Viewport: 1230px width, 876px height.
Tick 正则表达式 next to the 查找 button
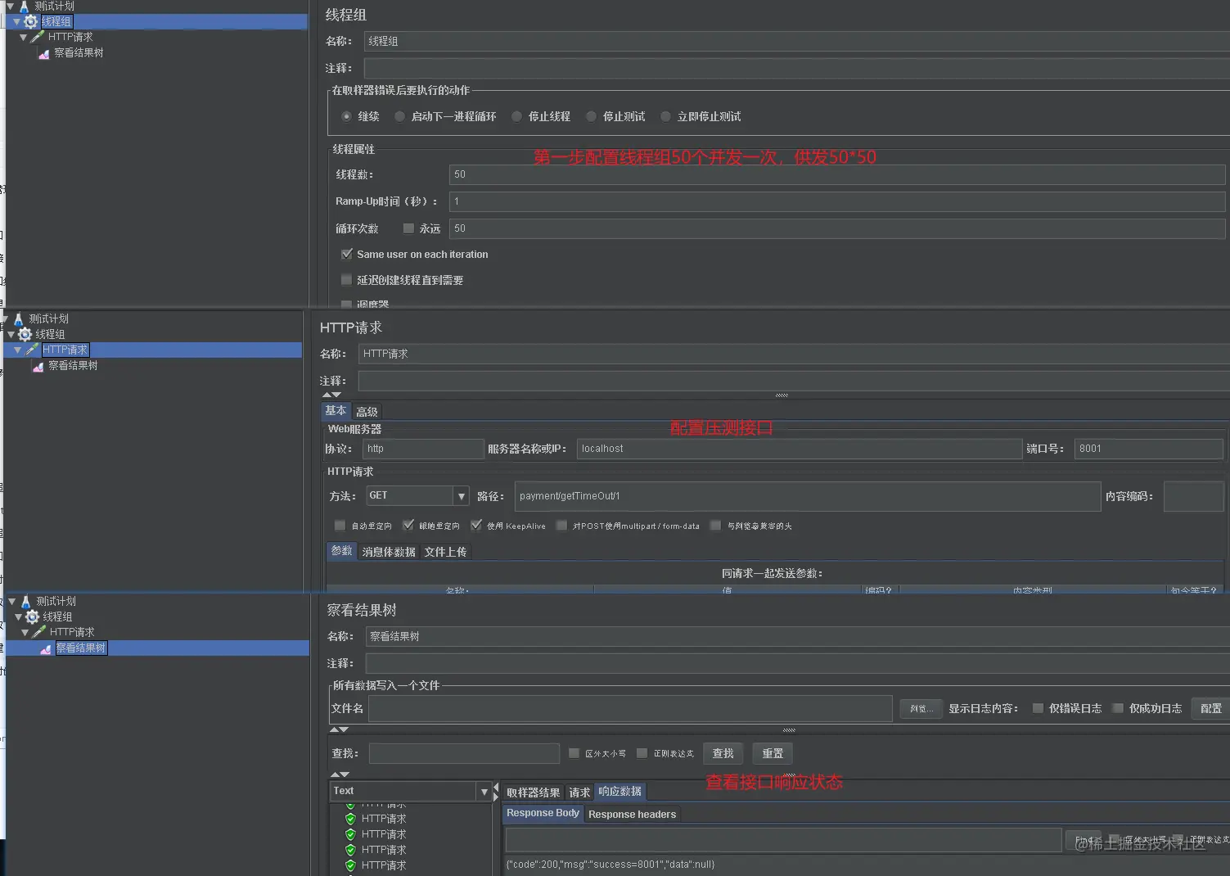pyautogui.click(x=642, y=753)
